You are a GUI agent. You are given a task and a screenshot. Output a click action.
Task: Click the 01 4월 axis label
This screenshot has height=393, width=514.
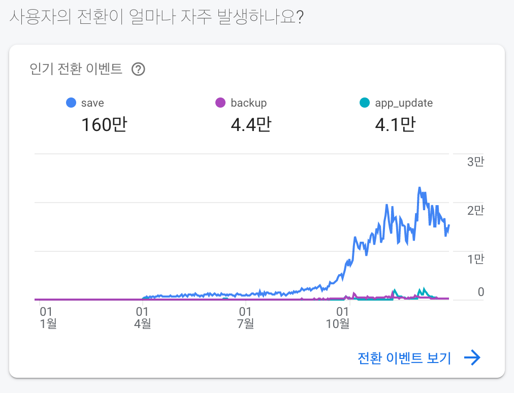pos(143,317)
